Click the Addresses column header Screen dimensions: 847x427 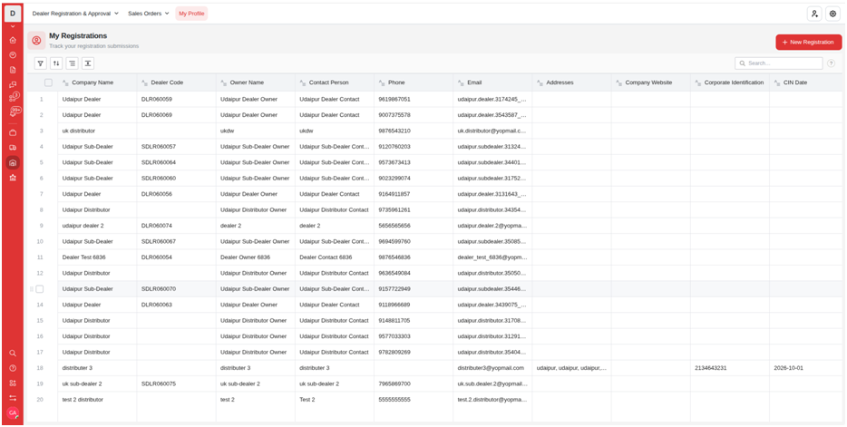click(571, 82)
